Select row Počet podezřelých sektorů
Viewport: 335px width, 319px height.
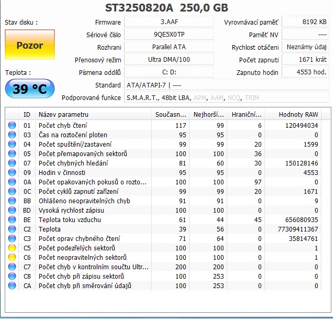(x=163, y=248)
